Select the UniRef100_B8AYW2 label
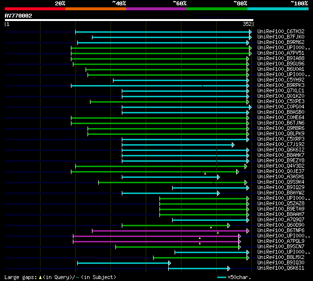This screenshot has height=281, width=313. pos(281,193)
